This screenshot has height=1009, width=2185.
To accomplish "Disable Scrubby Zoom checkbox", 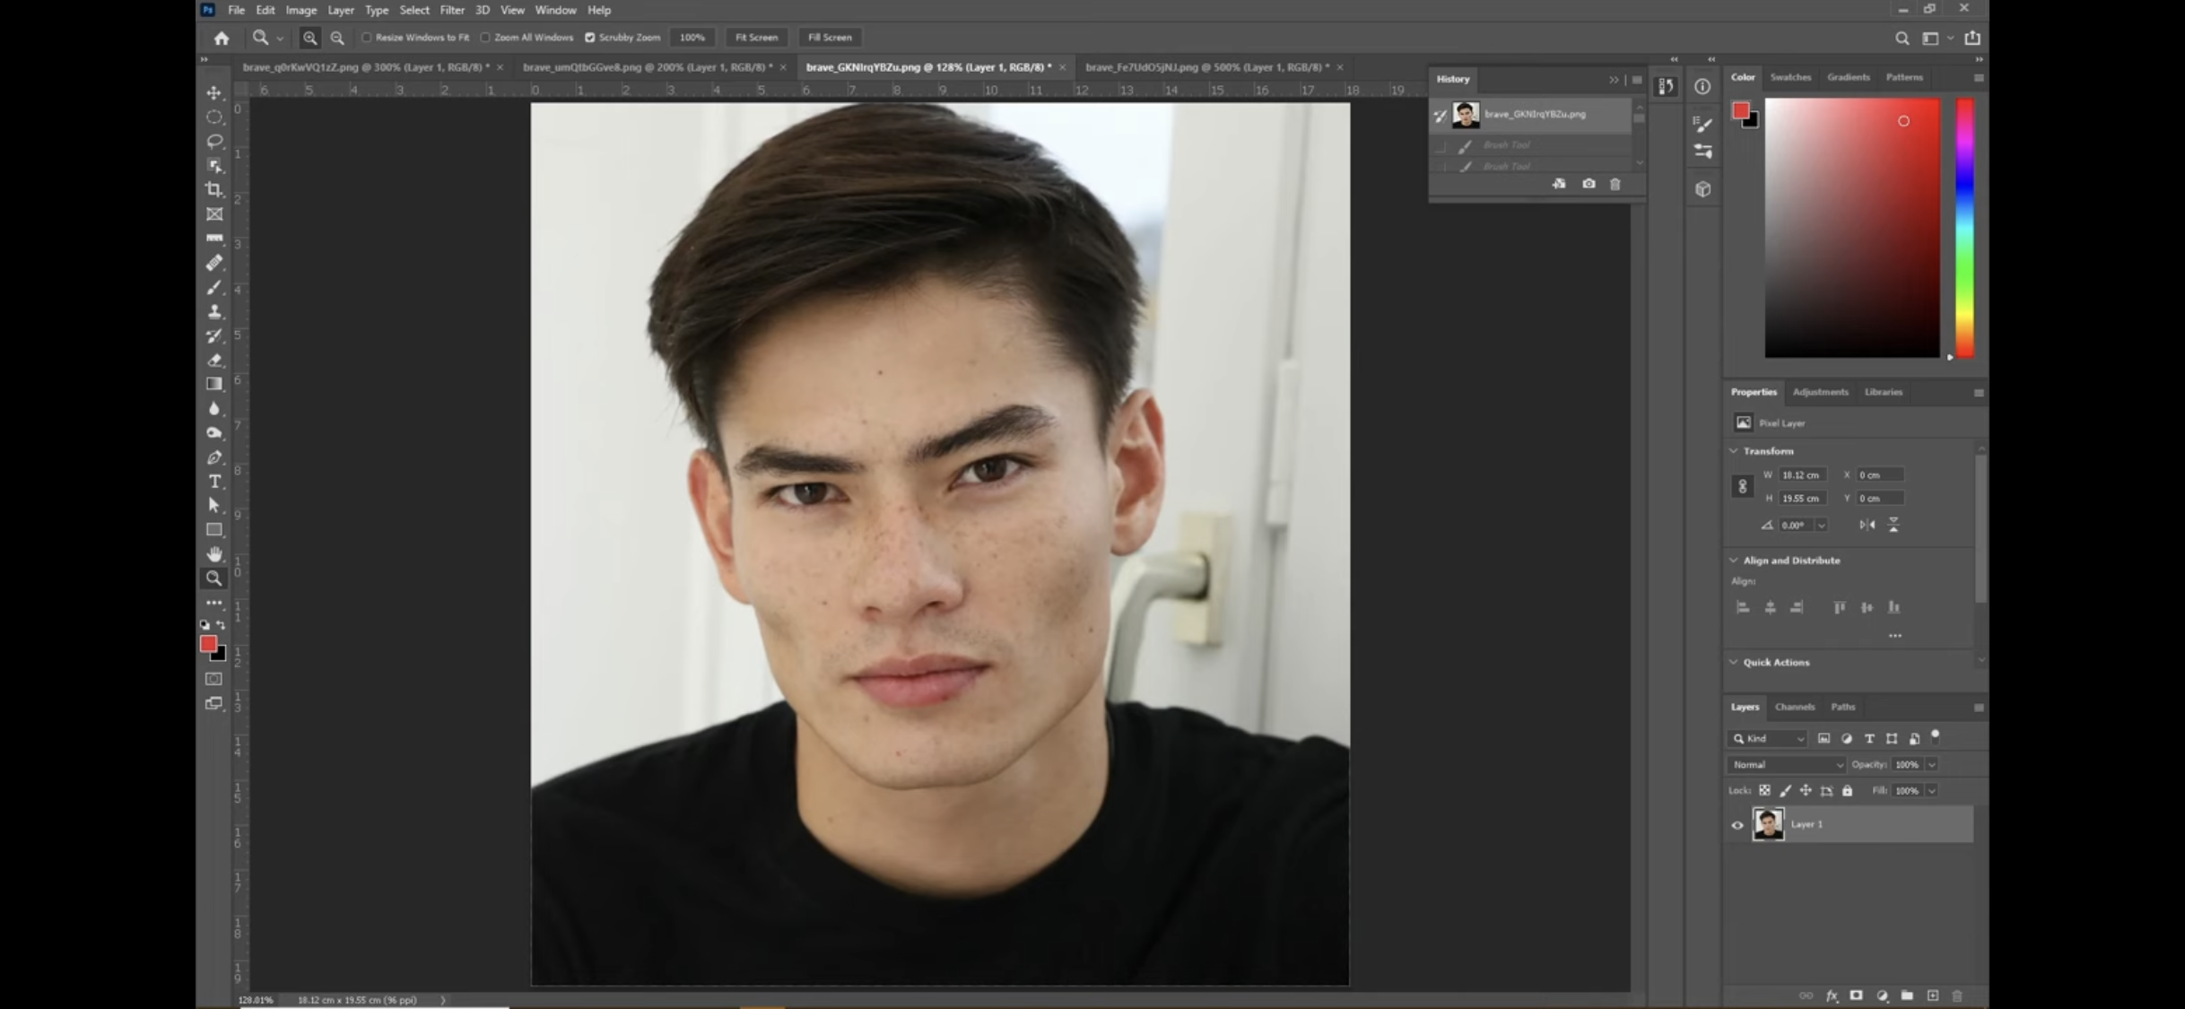I will 590,38.
